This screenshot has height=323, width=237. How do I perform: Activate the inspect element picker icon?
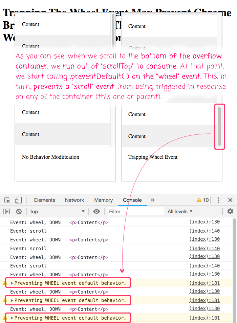(7, 200)
